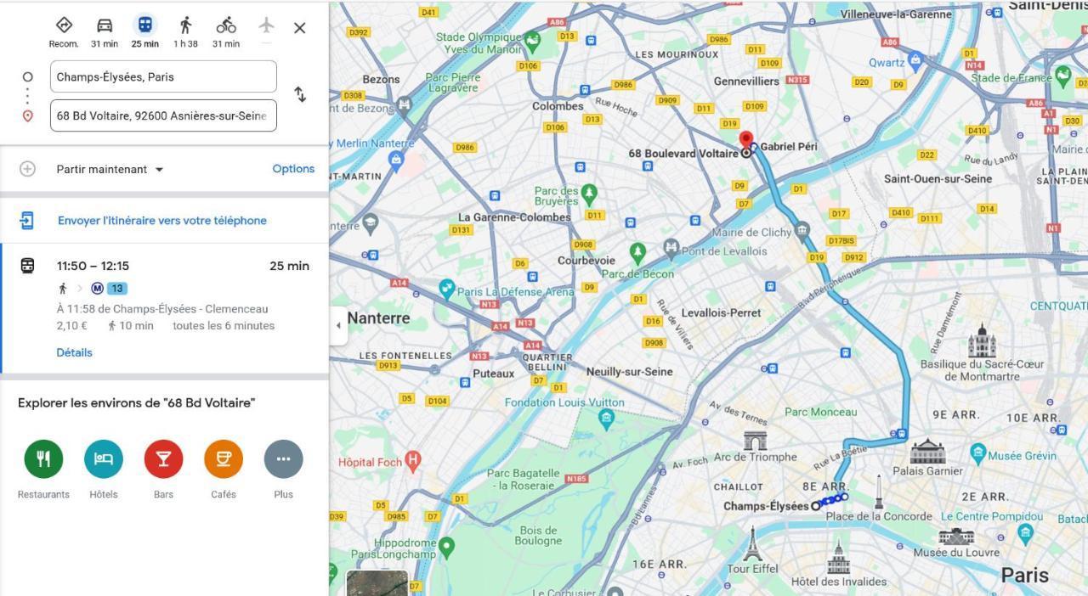Select the Tour Eiffel landmark icon
This screenshot has height=596, width=1088.
tap(752, 543)
